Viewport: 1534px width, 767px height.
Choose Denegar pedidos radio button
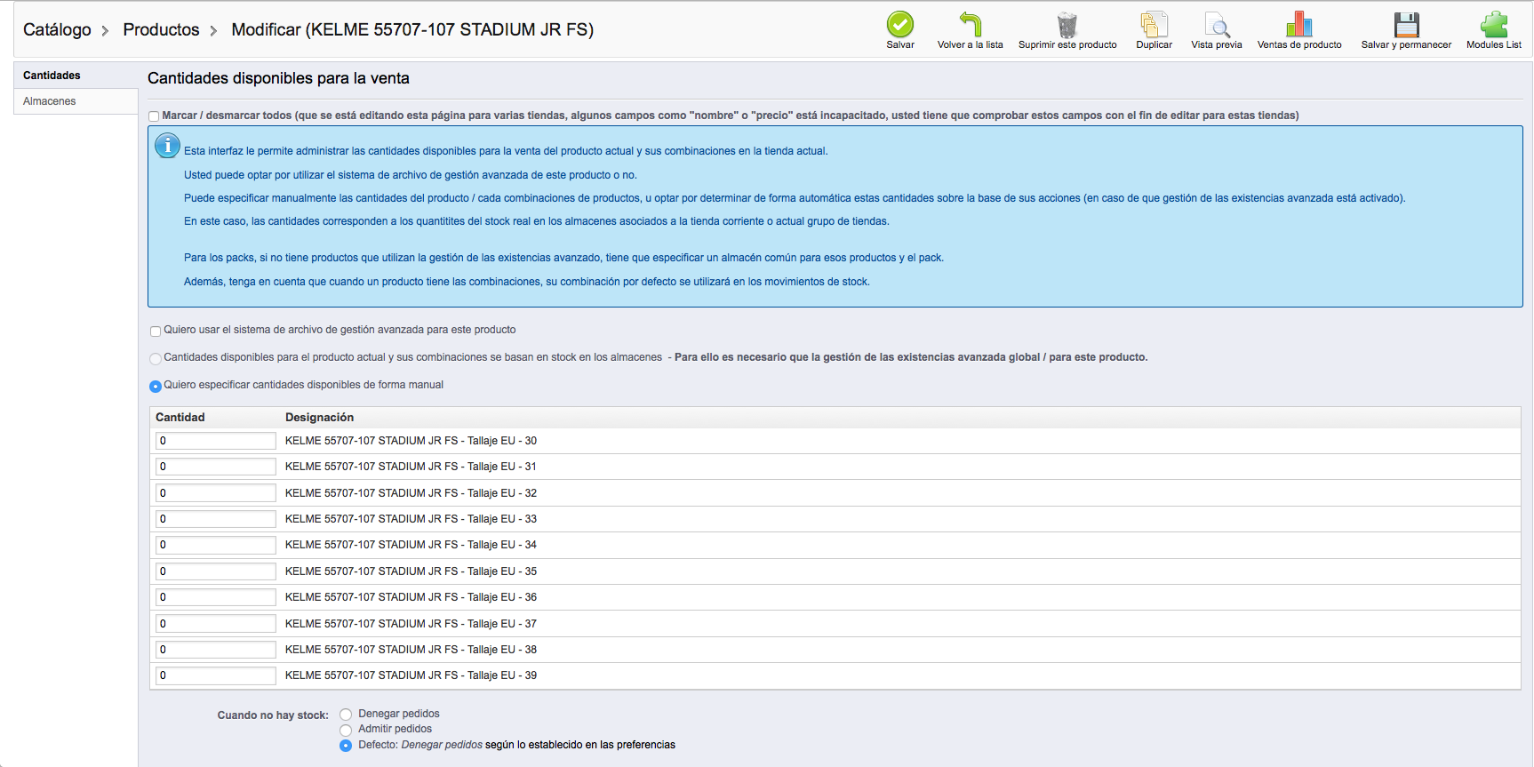pos(346,715)
